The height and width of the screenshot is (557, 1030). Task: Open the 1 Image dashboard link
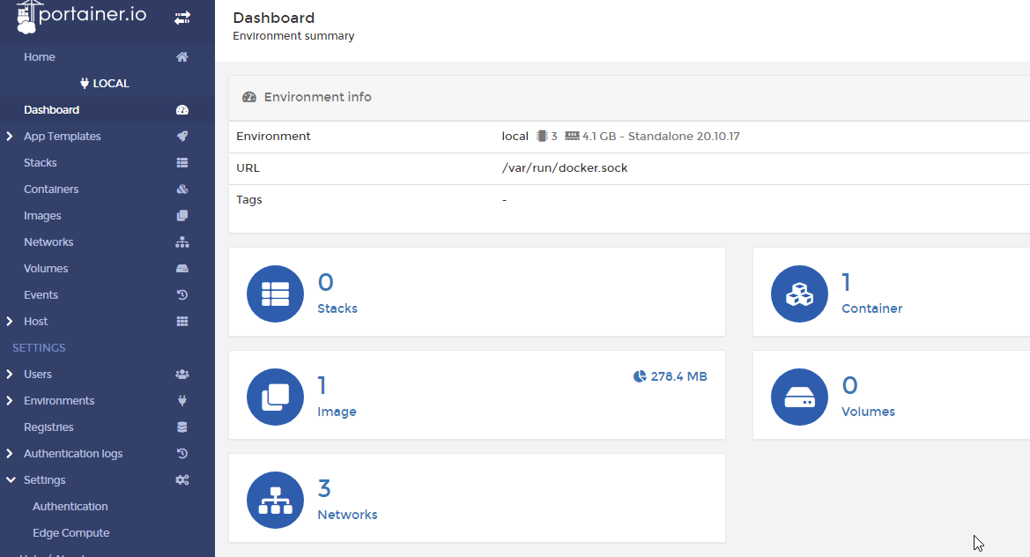(x=477, y=395)
